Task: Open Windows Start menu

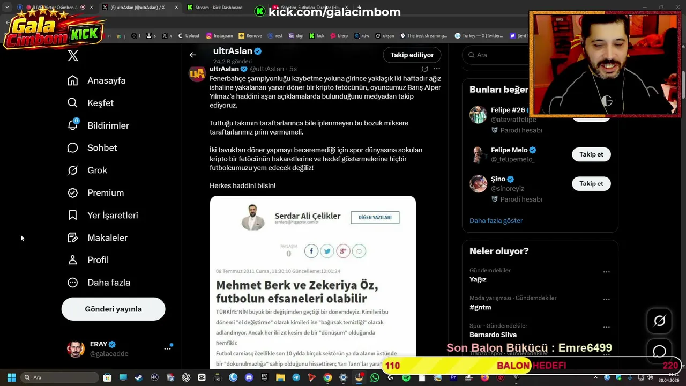Action: pyautogui.click(x=11, y=377)
